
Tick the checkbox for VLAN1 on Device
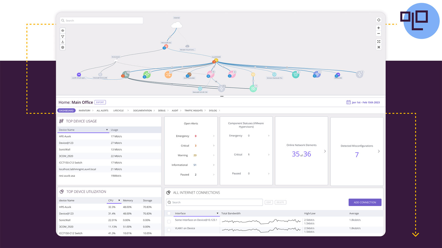pos(169,230)
